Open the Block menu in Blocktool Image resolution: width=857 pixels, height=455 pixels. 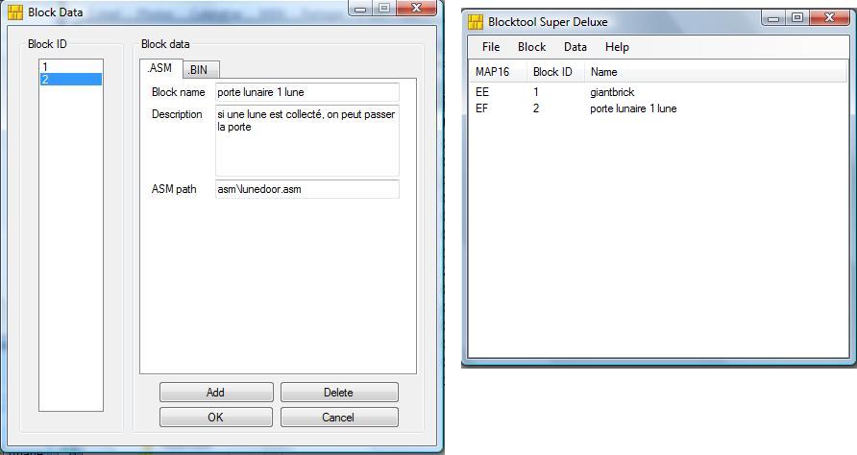point(532,47)
